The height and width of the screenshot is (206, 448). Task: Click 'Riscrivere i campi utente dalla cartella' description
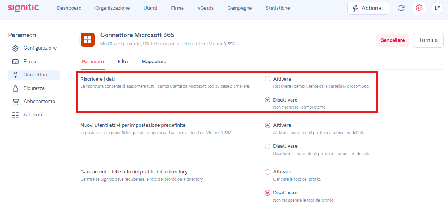[x=322, y=86]
